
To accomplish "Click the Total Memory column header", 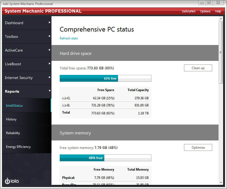I will [138, 170].
